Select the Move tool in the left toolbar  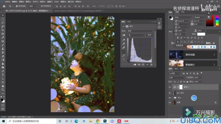click(3, 15)
